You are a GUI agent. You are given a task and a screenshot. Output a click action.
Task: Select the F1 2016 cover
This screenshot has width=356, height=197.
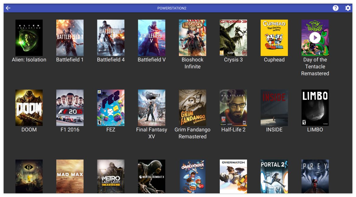click(70, 108)
